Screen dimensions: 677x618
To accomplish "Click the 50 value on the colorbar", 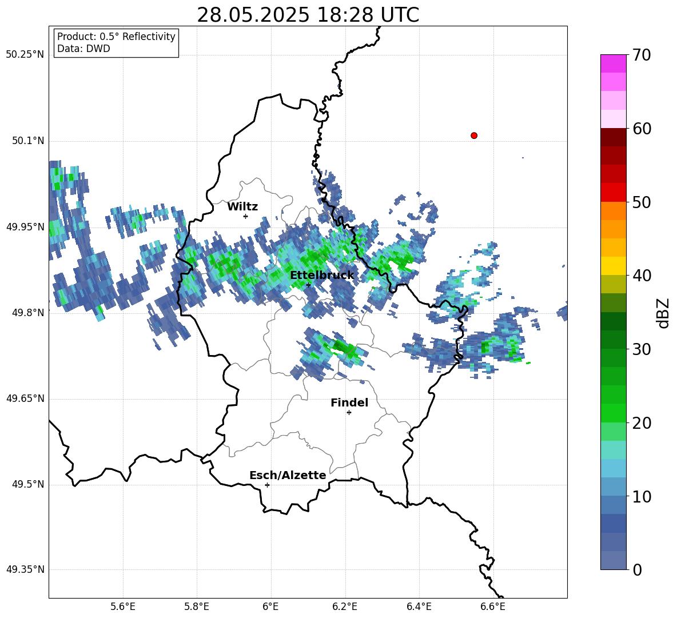I will [x=642, y=202].
